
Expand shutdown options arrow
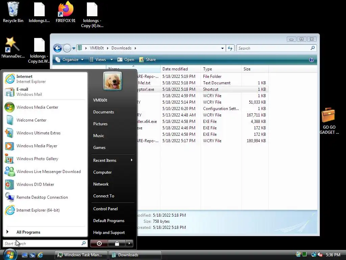[129, 243]
